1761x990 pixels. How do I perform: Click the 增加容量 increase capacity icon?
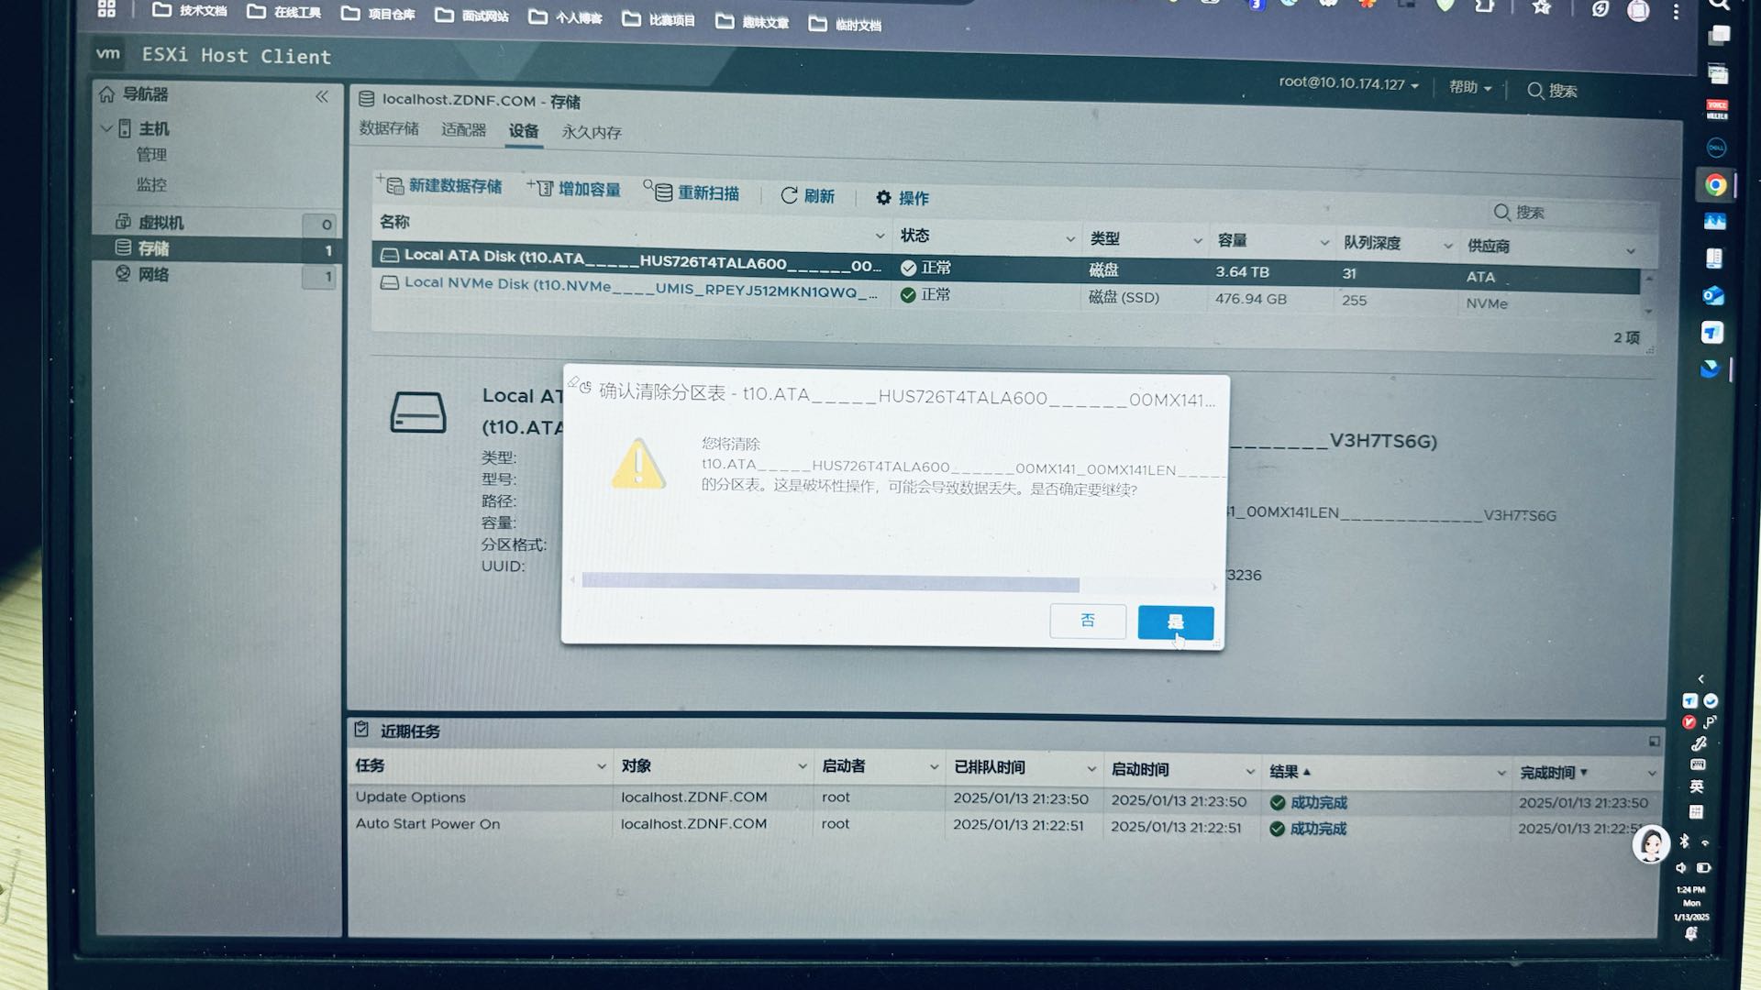[x=542, y=188]
